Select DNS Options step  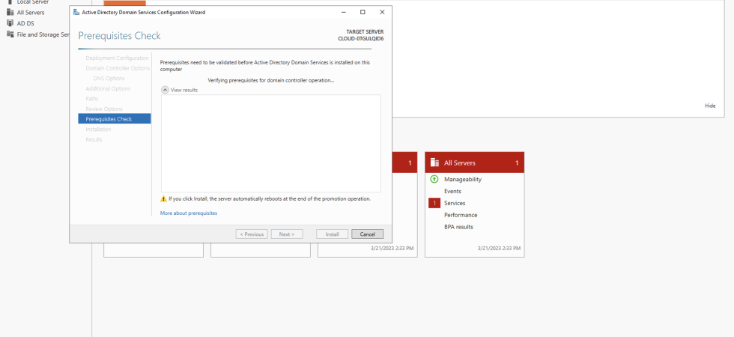tap(109, 79)
